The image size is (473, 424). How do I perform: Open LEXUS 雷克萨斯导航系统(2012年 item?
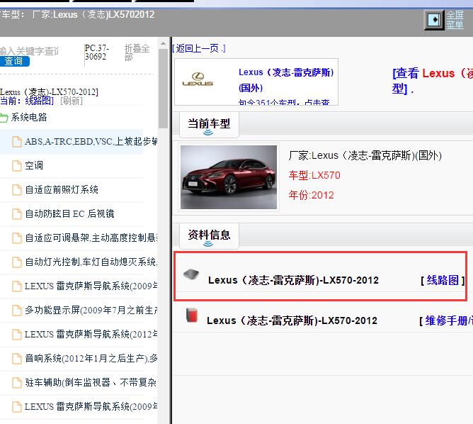[91, 335]
